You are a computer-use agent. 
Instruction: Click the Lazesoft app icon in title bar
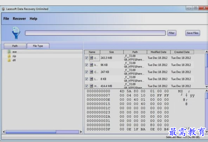tap(4, 9)
